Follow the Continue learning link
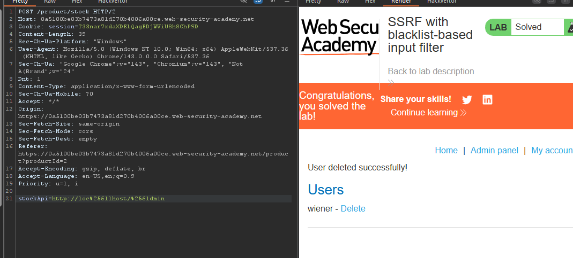This screenshot has height=258, width=573. coord(429,113)
